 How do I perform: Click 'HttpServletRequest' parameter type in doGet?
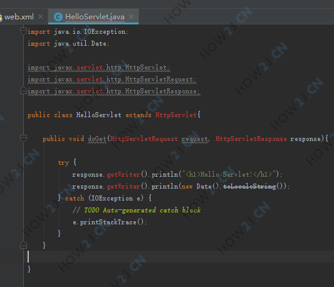tap(144, 139)
